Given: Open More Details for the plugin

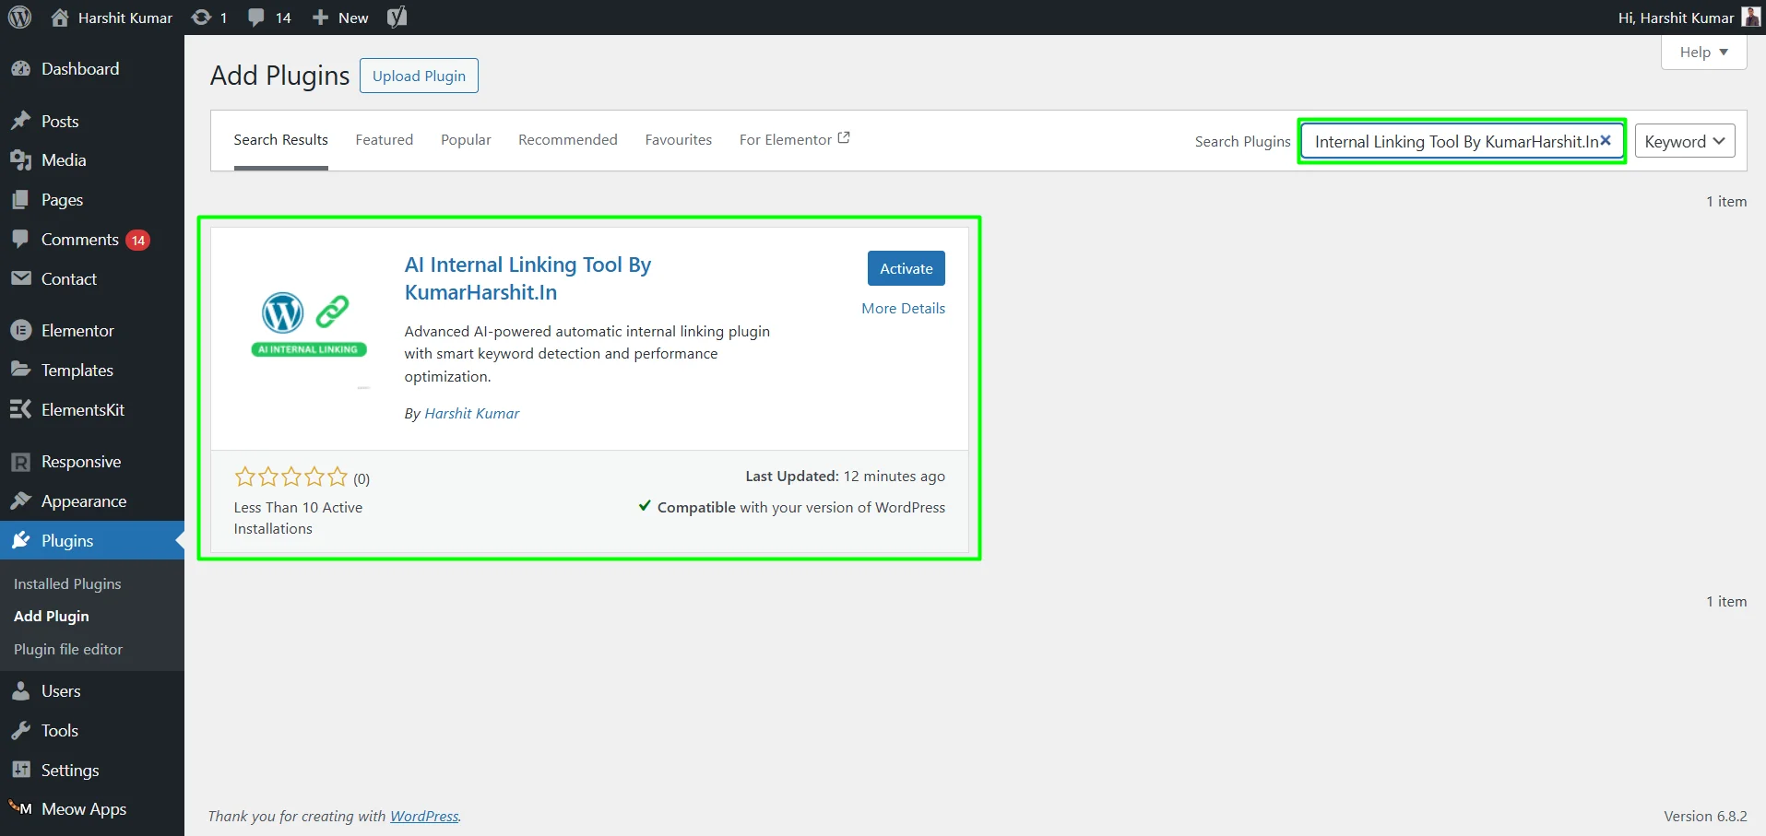Looking at the screenshot, I should pyautogui.click(x=903, y=309).
